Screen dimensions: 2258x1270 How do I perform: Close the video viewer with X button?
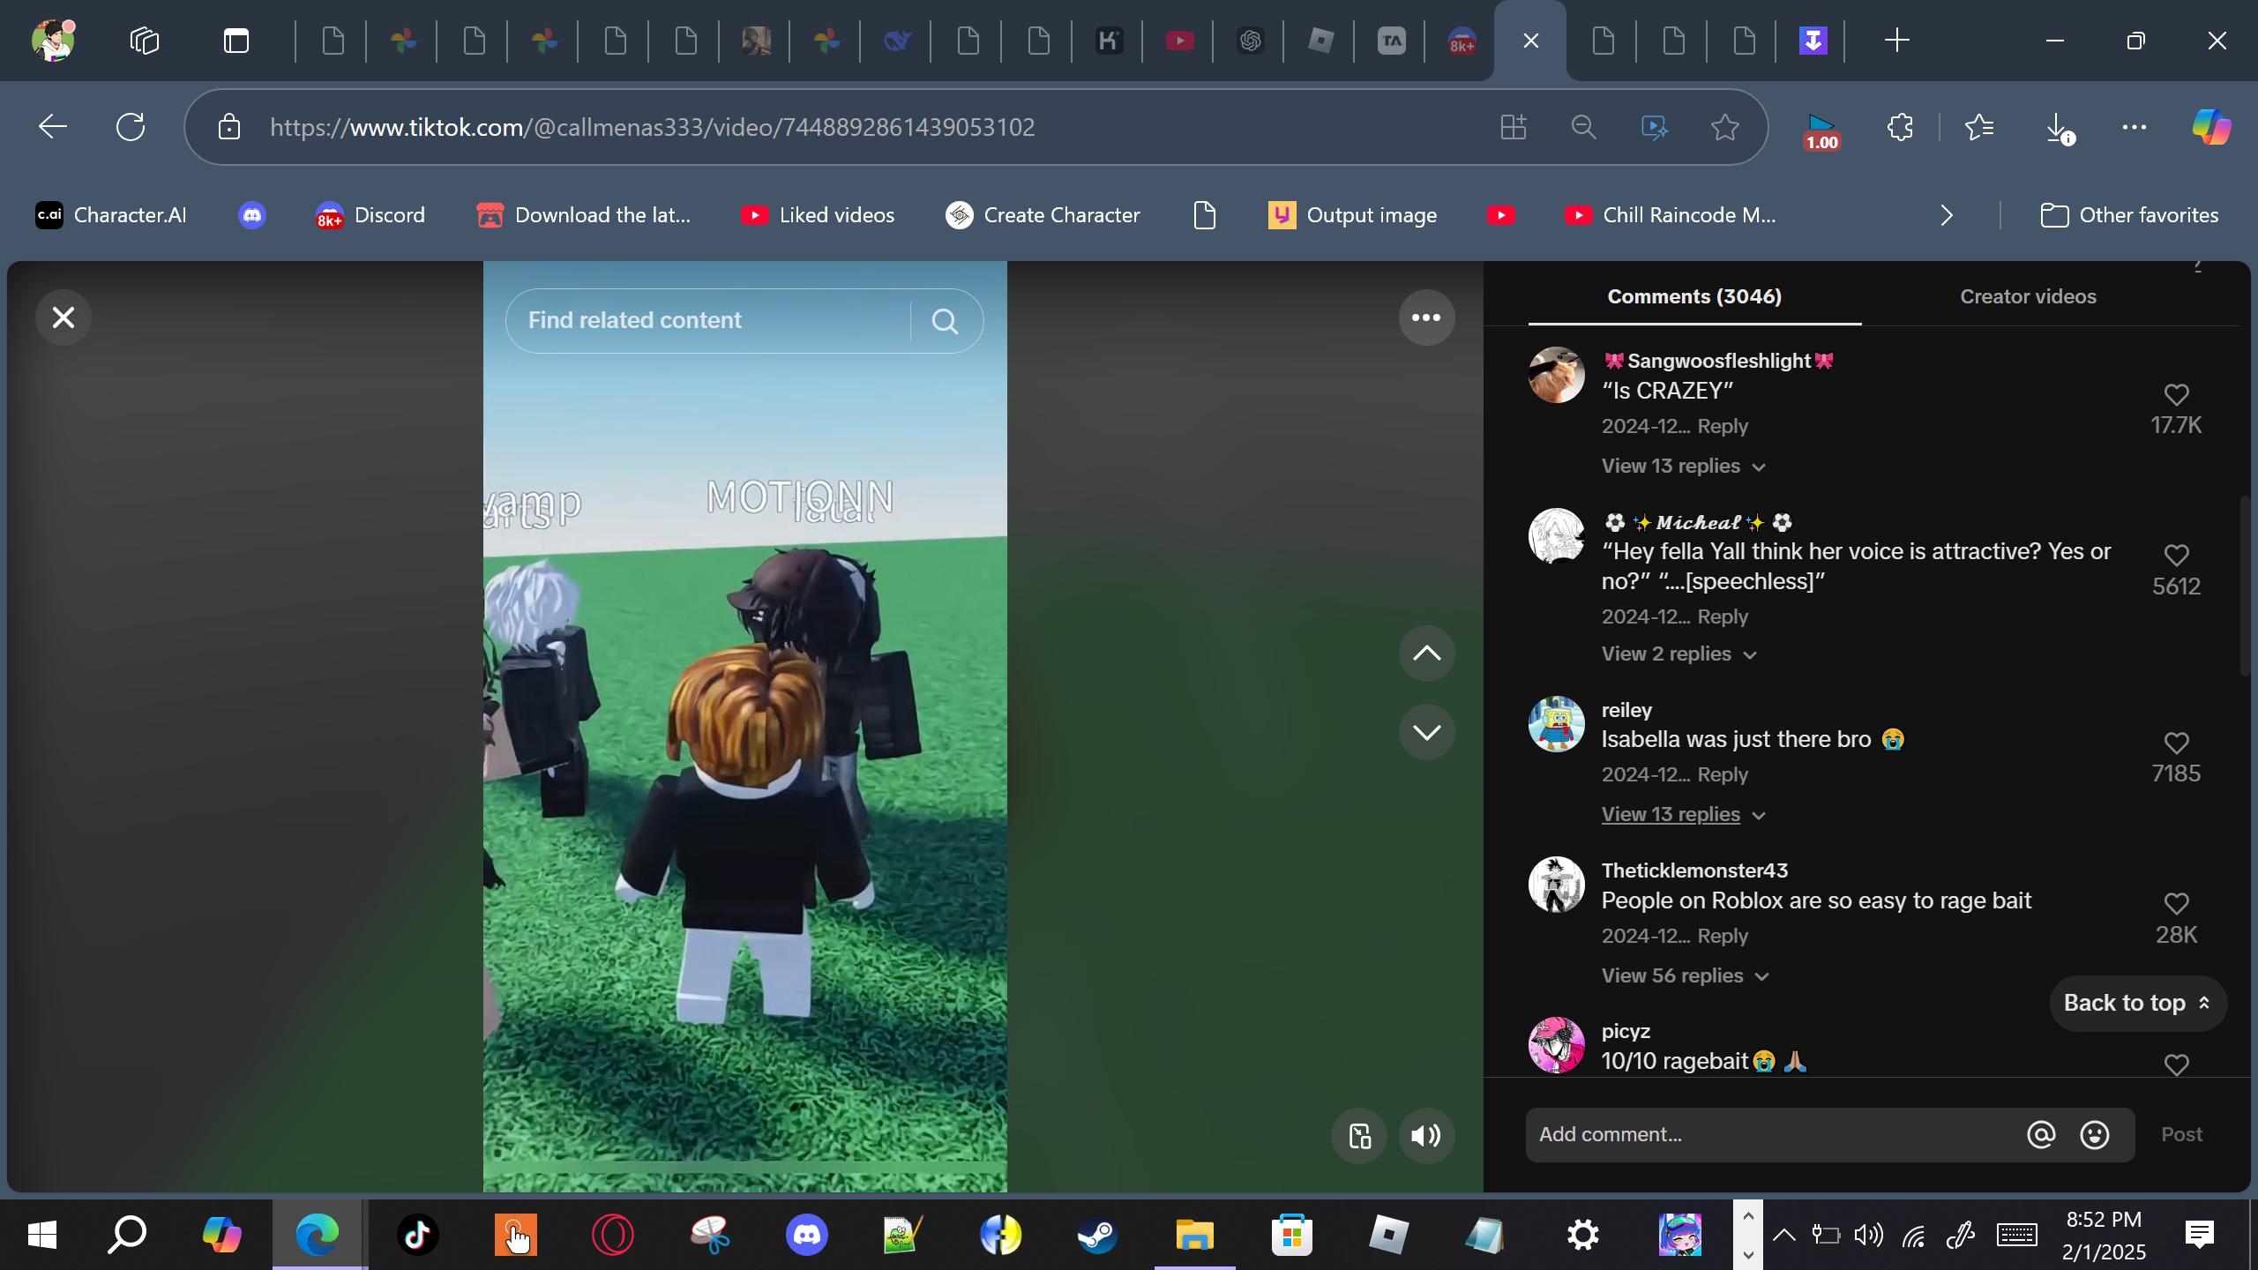[x=64, y=317]
